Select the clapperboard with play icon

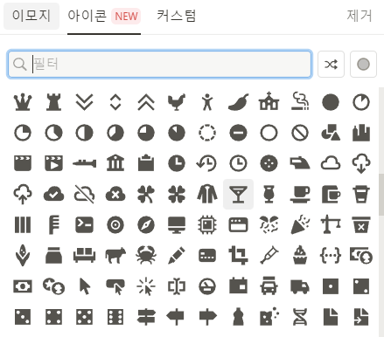coord(54,163)
